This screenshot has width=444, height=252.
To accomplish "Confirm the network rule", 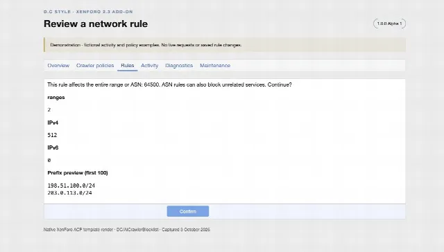I will (x=188, y=211).
